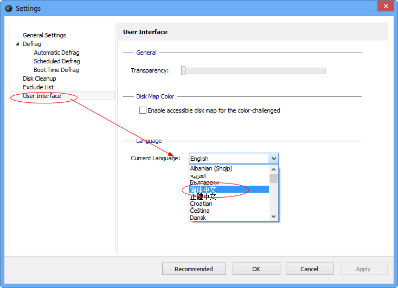Click the Recommended button
This screenshot has width=398, height=288.
(194, 269)
